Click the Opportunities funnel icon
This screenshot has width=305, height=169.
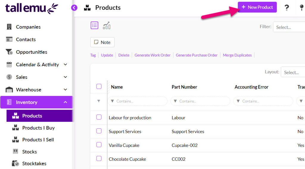pos(9,52)
